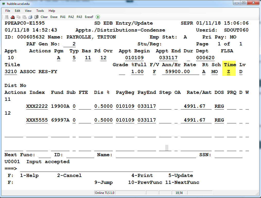Click the SSN input field
Screen dimensions: 261x198
[229, 155]
